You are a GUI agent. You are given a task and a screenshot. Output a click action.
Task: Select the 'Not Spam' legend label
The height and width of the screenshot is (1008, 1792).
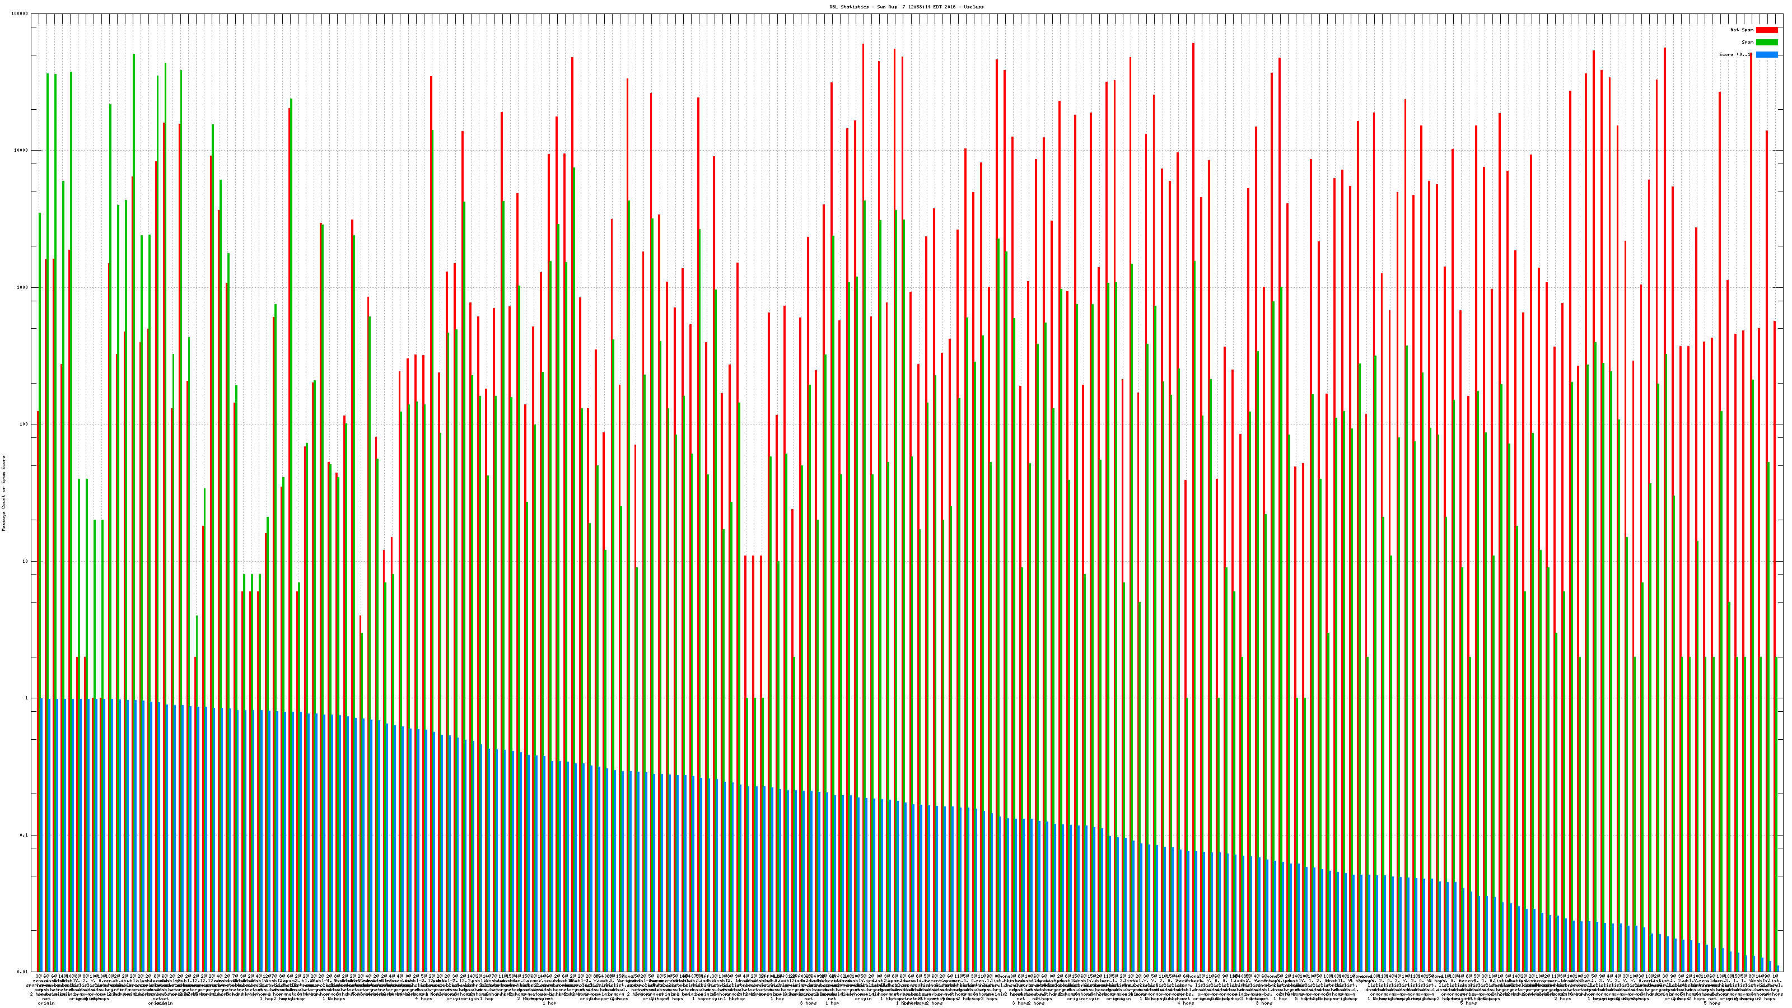coord(1742,30)
